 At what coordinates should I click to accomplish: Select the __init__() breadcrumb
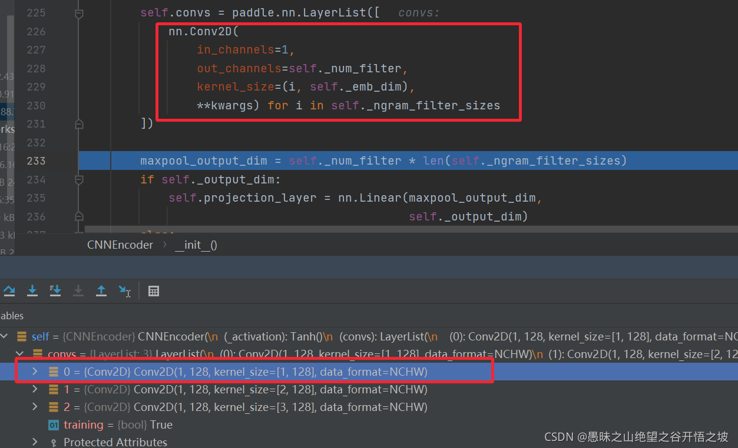pos(196,245)
